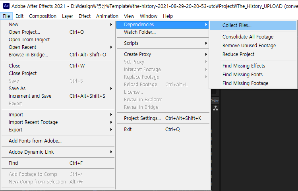Click the flowchart icon in the dark panel

[215, 108]
